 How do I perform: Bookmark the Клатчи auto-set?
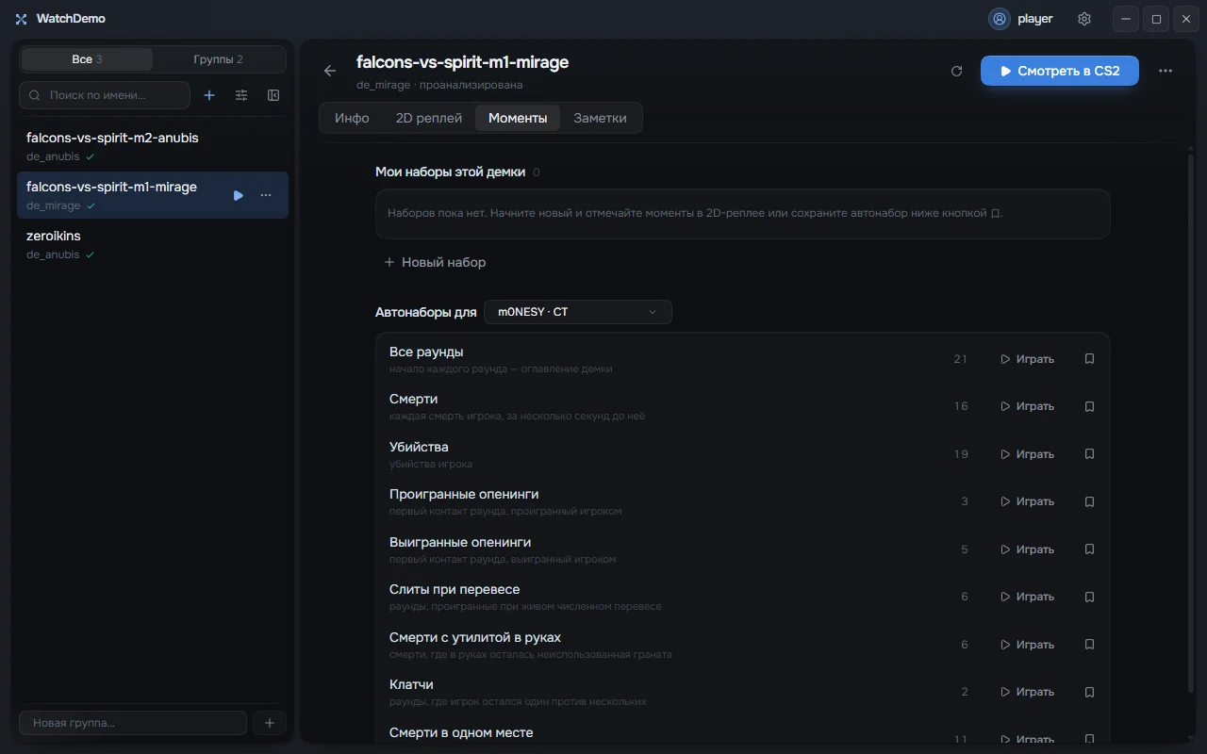coord(1089,692)
